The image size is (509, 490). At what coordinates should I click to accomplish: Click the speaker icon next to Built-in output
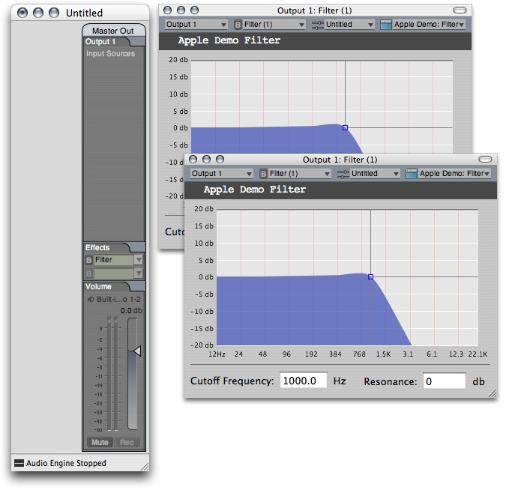click(x=90, y=300)
